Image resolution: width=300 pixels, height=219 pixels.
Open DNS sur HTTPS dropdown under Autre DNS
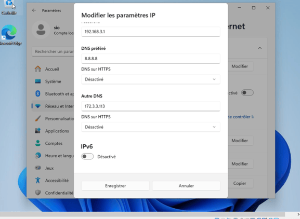point(151,127)
